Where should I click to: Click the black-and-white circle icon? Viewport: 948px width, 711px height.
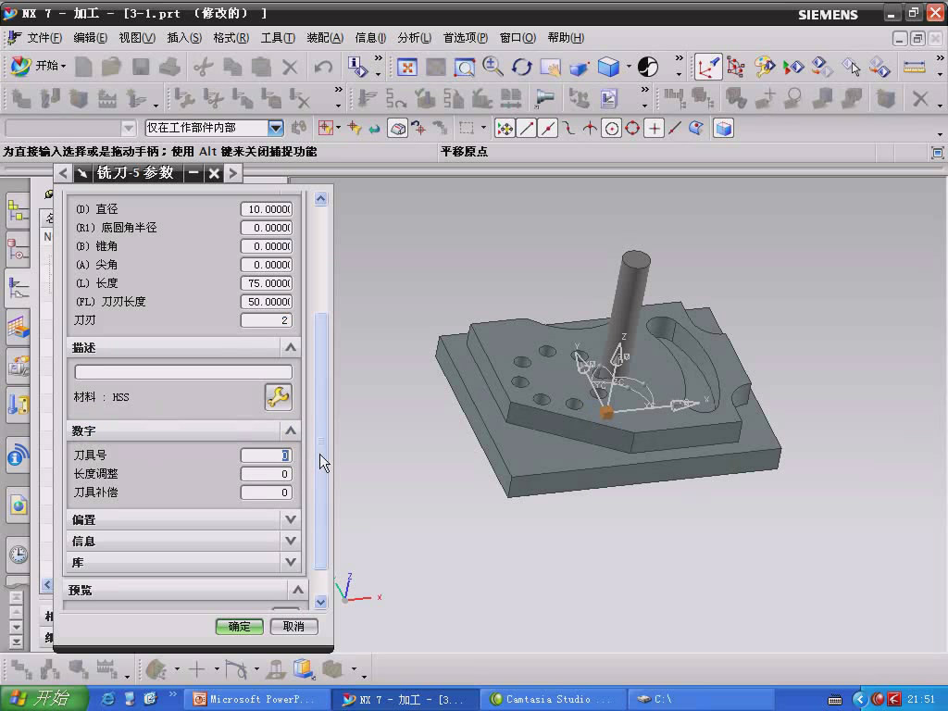[x=647, y=67]
